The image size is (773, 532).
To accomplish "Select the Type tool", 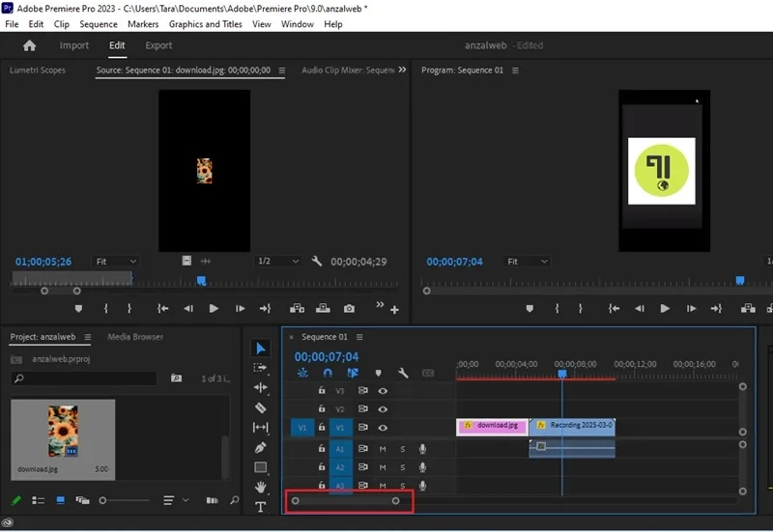I will click(x=260, y=507).
